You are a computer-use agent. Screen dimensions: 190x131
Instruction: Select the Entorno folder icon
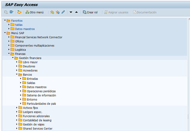click(24, 99)
